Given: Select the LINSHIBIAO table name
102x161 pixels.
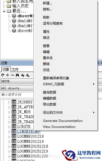Looking at the screenshot, I should point(28,131).
